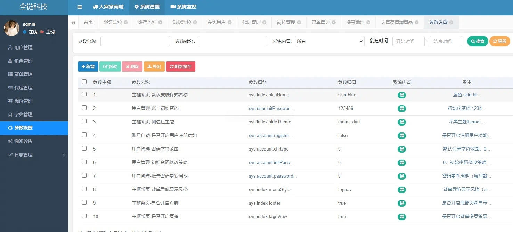The image size is (513, 232).
Task: Select the checkbox for row 3
Action: pyautogui.click(x=84, y=122)
